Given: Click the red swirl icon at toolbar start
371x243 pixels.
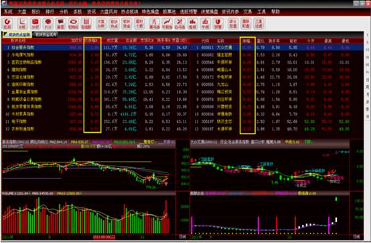Looking at the screenshot, I should [7, 23].
